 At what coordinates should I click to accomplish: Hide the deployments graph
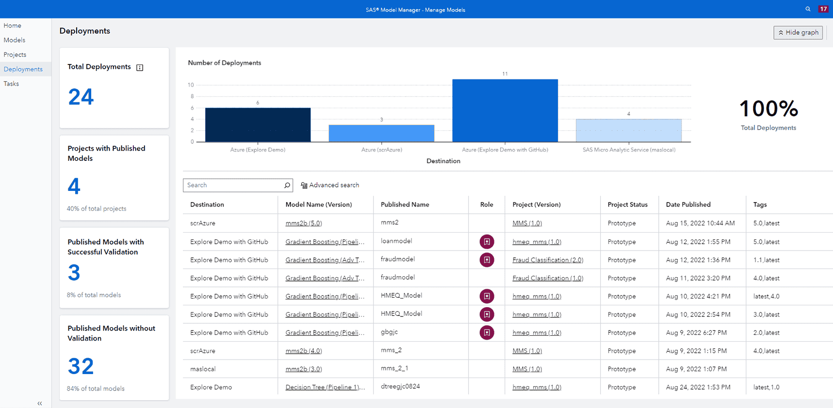(x=798, y=32)
